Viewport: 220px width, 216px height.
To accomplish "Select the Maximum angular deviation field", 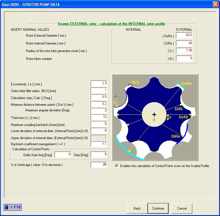I will pyautogui.click(x=99, y=111).
